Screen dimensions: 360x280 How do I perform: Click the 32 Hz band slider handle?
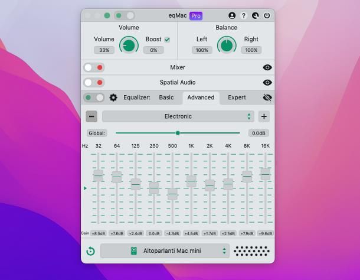[99, 176]
